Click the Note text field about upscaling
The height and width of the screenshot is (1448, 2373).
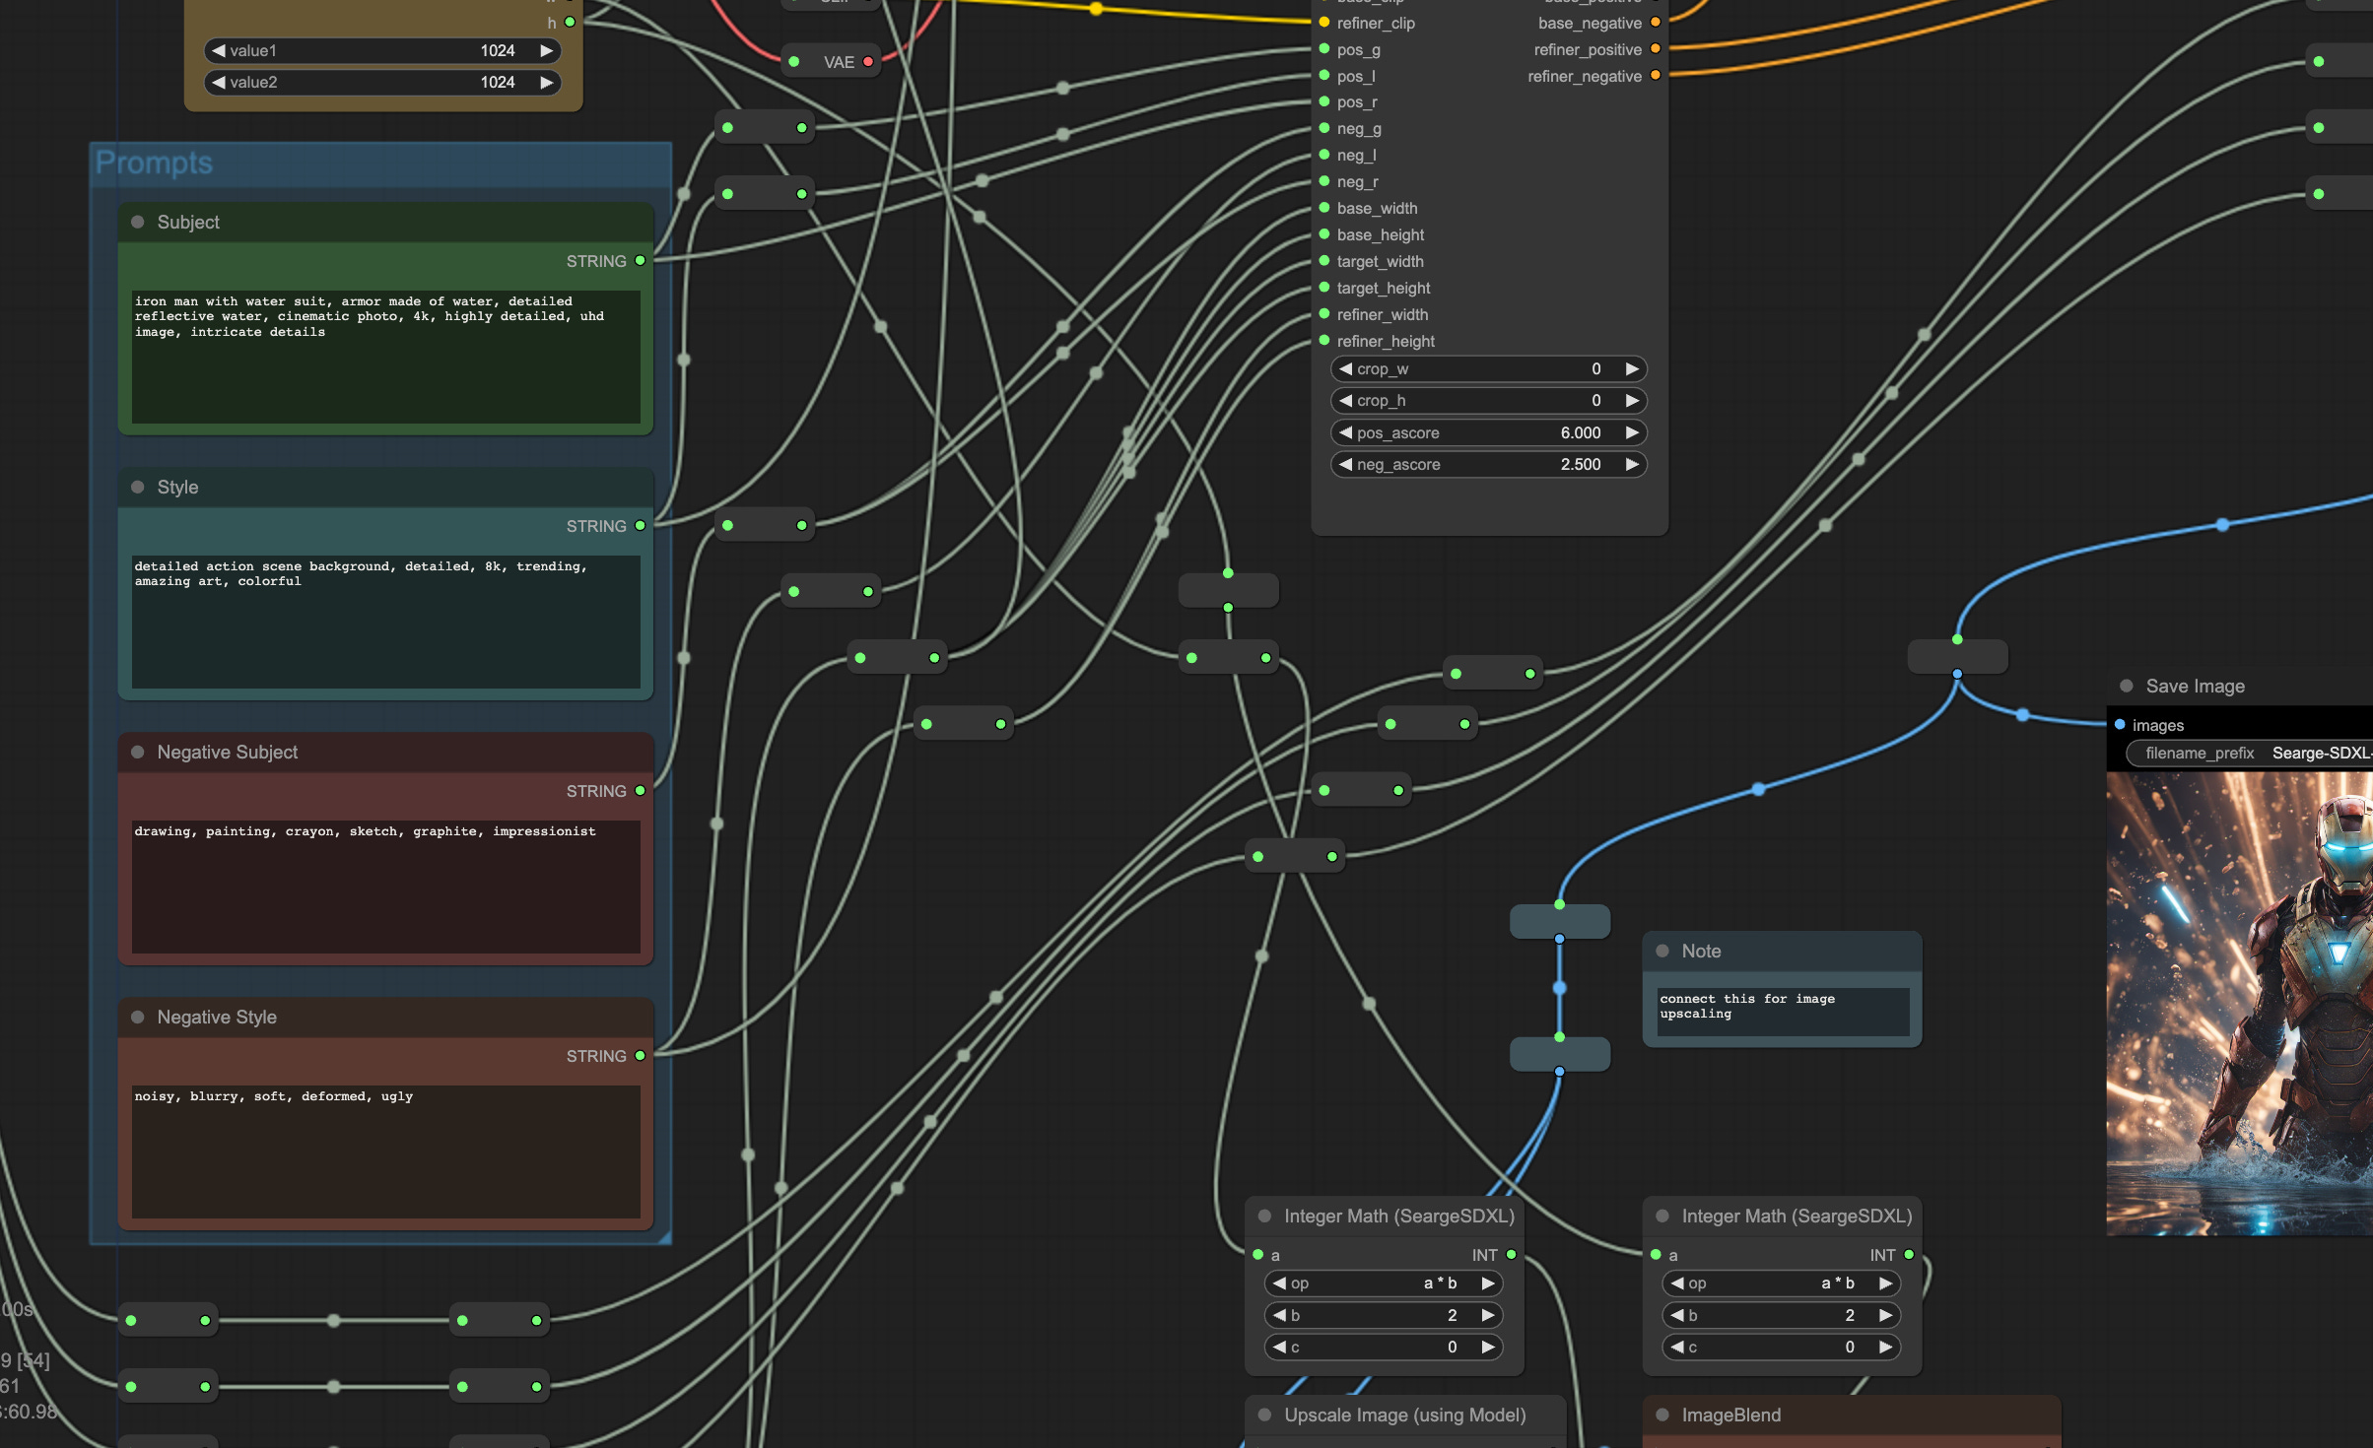[x=1783, y=1012]
